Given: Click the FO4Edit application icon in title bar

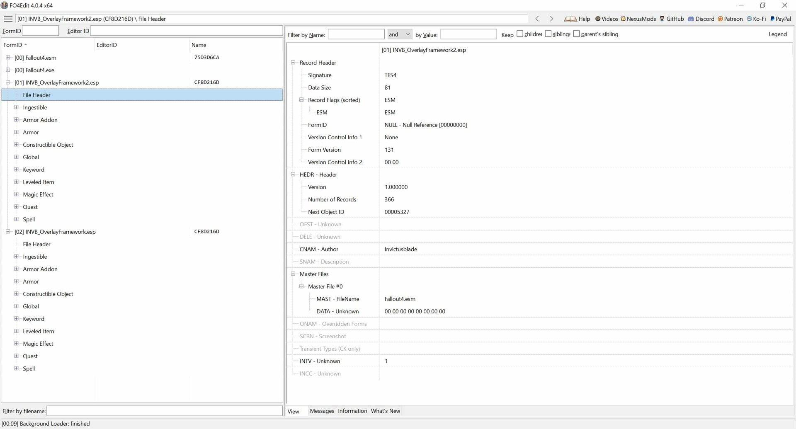Looking at the screenshot, I should click(x=5, y=5).
